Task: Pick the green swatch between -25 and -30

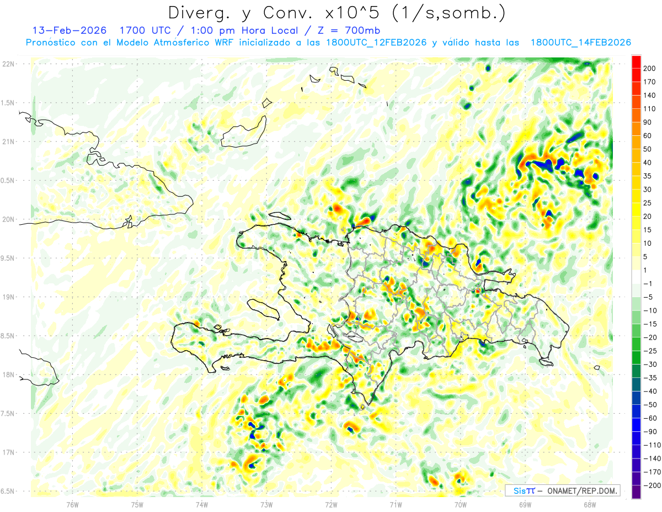Action: point(636,357)
